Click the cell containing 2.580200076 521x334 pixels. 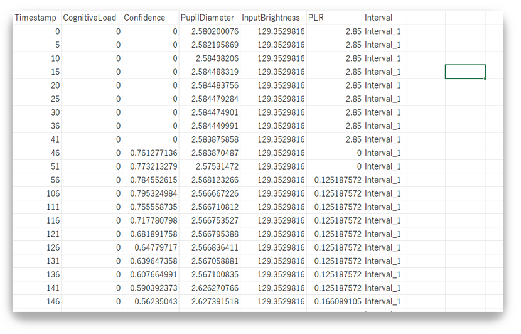[210, 31]
